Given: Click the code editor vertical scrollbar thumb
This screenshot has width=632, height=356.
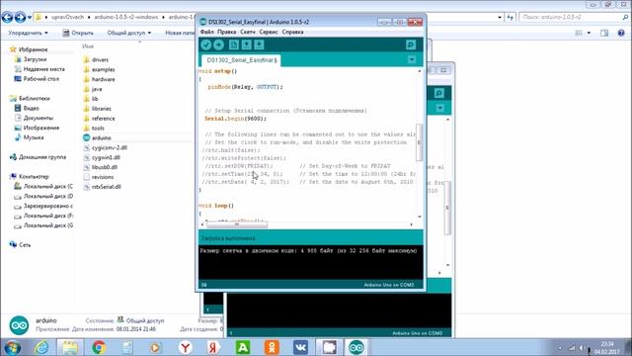Looking at the screenshot, I should 419,142.
